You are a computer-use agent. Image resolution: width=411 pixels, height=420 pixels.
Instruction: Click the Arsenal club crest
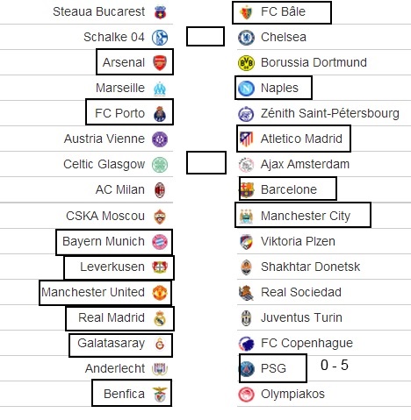click(x=160, y=63)
